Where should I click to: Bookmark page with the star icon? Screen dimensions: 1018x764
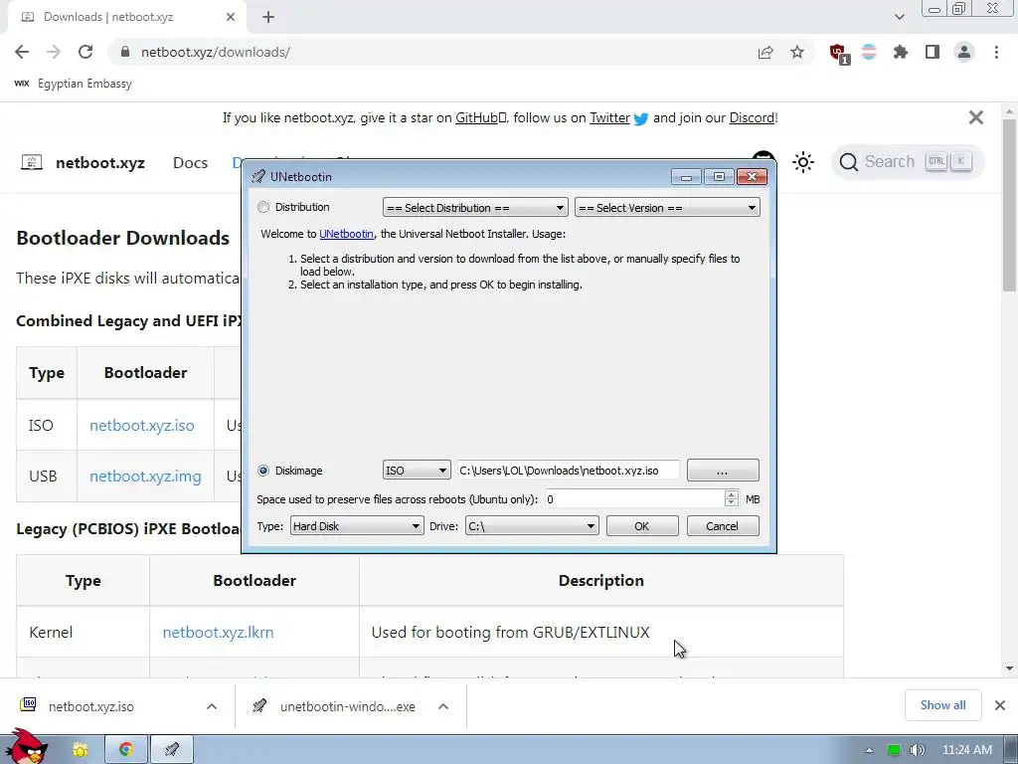[x=797, y=52]
